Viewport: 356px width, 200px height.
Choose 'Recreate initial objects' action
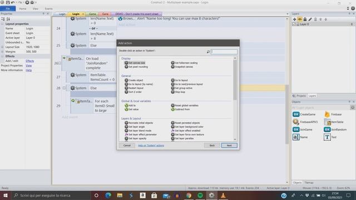[139, 123]
